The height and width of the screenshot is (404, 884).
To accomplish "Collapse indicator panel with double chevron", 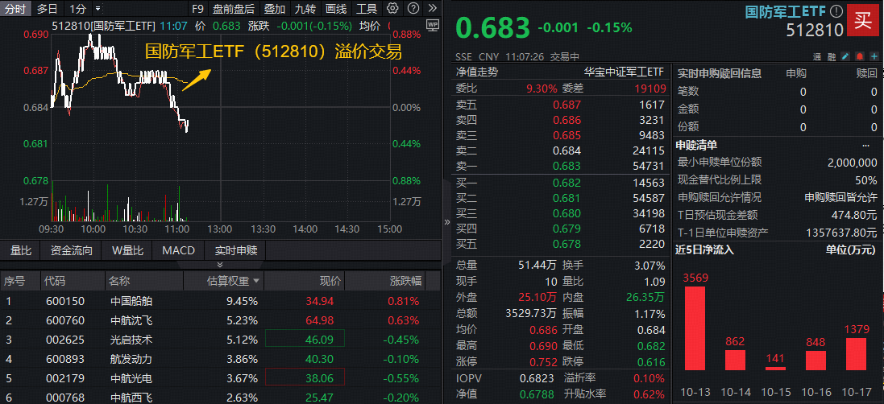I will click(x=220, y=265).
